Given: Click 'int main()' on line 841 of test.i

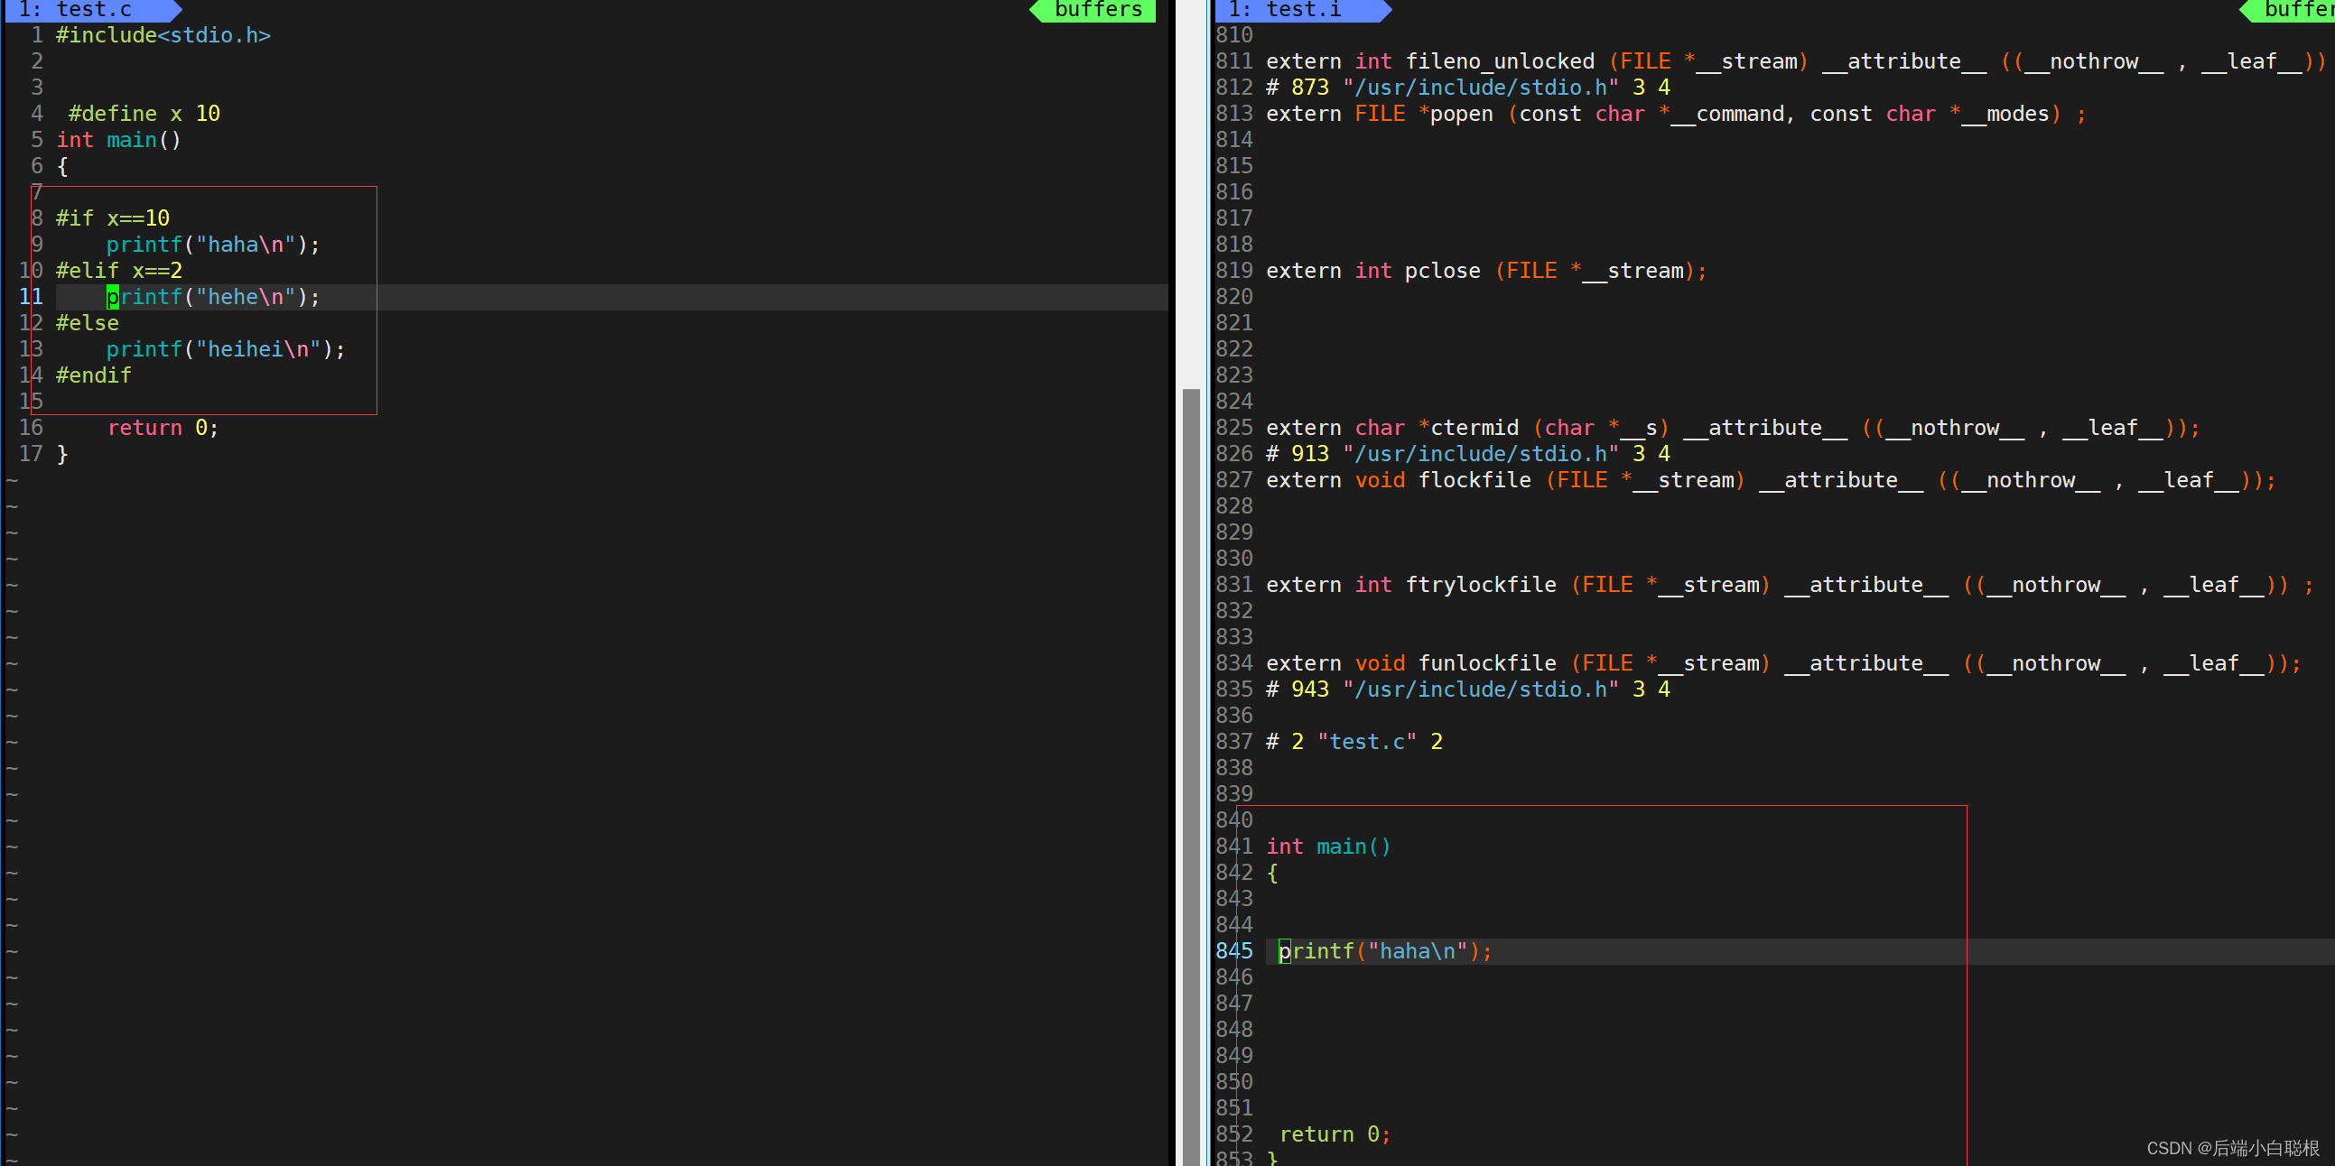Looking at the screenshot, I should coord(1328,847).
